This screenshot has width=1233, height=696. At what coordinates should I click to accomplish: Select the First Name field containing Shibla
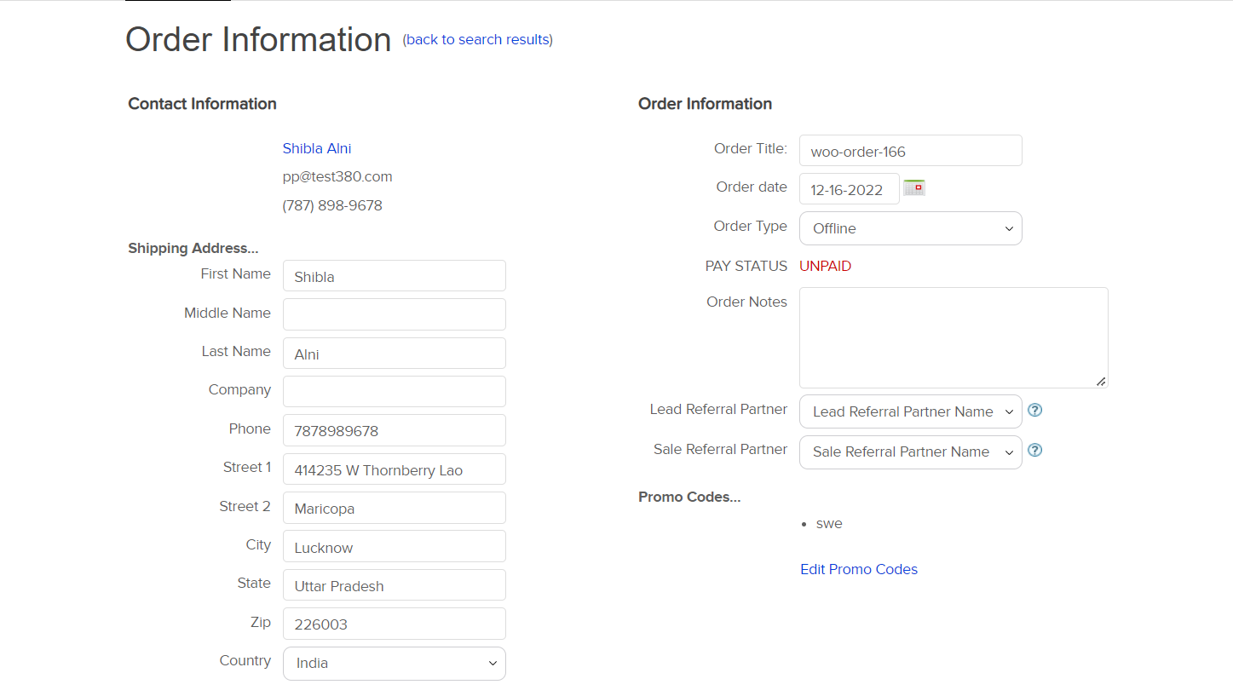pyautogui.click(x=394, y=275)
